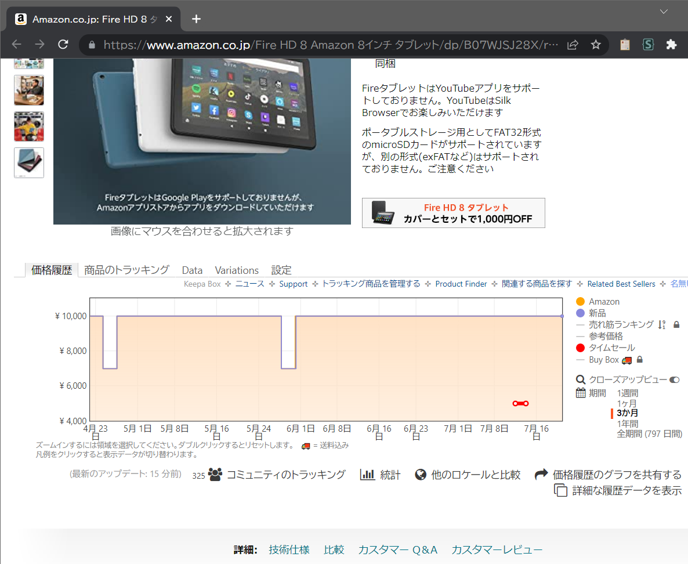Click 価格履歴のグラフを共有する
Image resolution: width=688 pixels, height=564 pixels.
pos(617,475)
